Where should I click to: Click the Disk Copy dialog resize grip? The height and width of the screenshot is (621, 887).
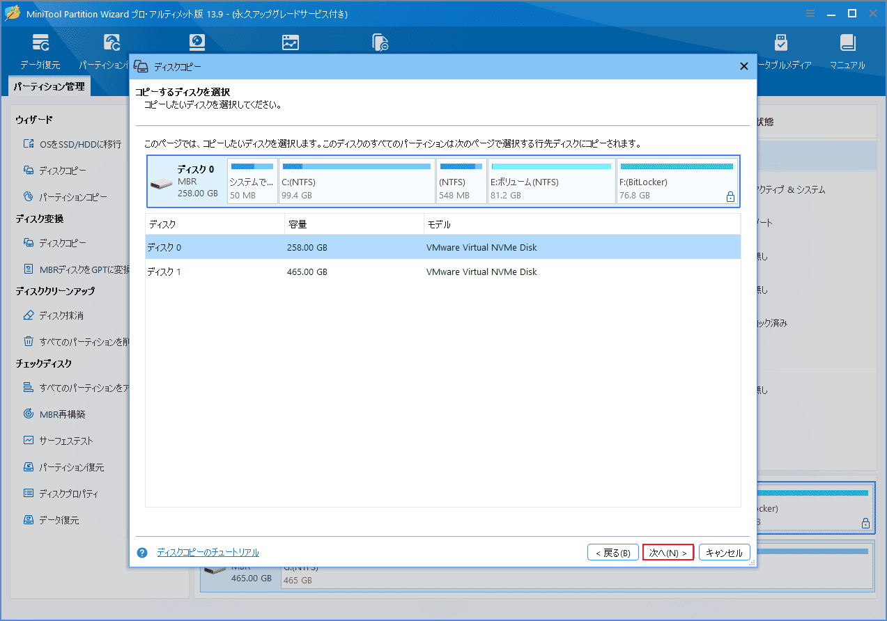coord(752,563)
